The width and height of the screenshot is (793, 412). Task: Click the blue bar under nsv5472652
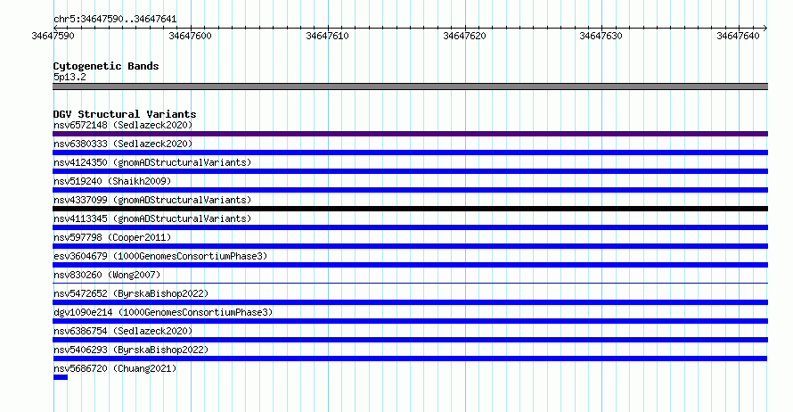410,302
